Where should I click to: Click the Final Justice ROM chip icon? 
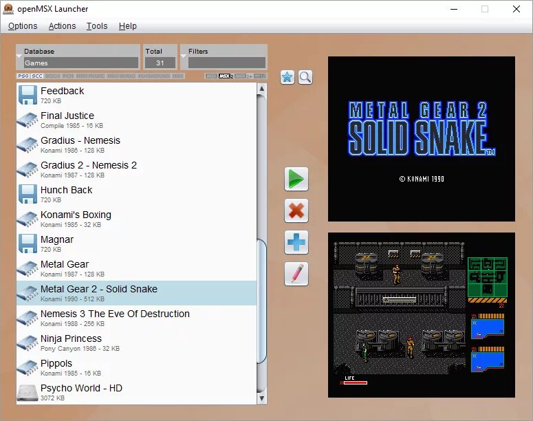[x=28, y=120]
